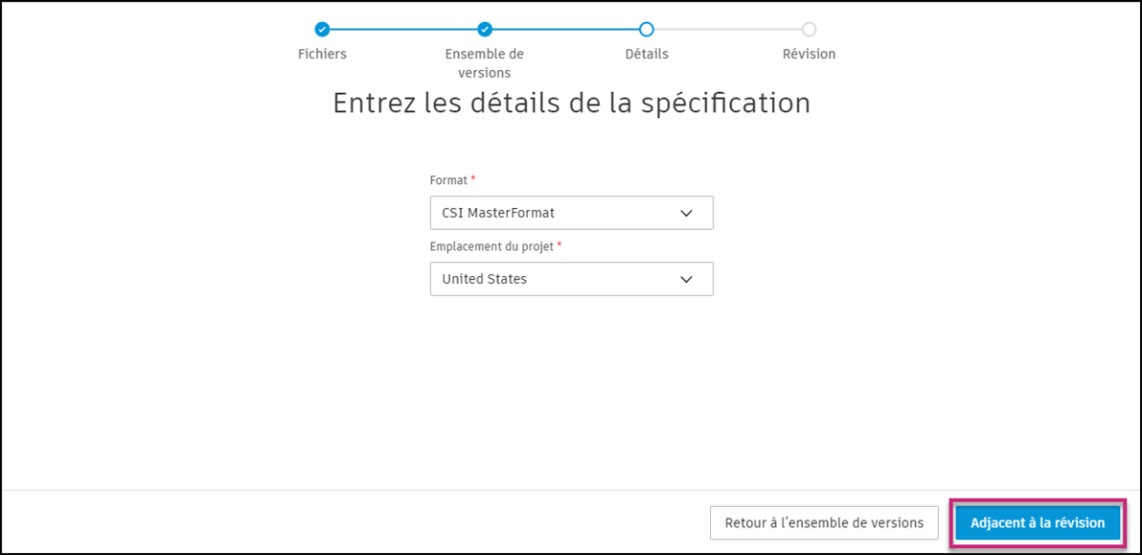This screenshot has width=1142, height=555.
Task: Open the Emplacement du projet combo box
Action: point(571,279)
